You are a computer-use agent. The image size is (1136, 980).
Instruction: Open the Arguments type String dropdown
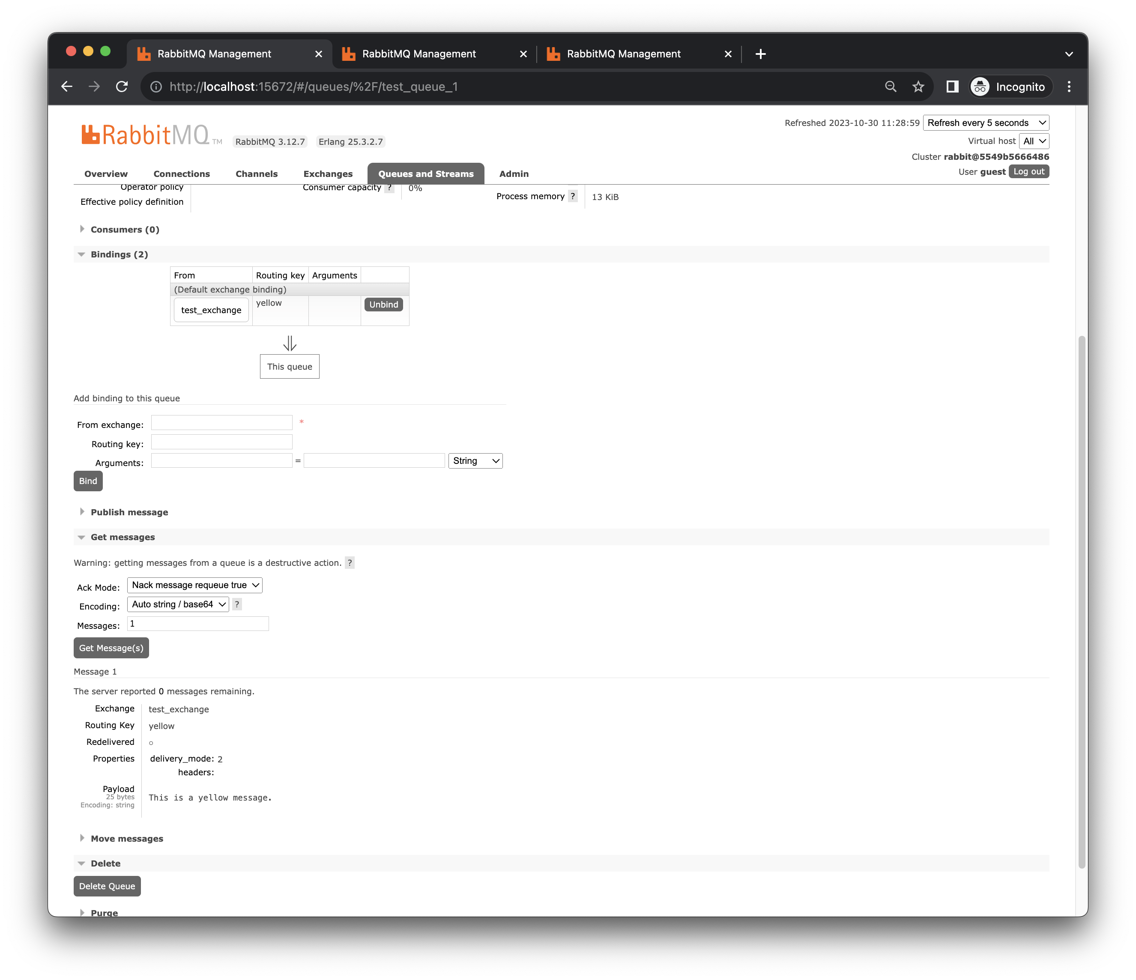coord(475,461)
